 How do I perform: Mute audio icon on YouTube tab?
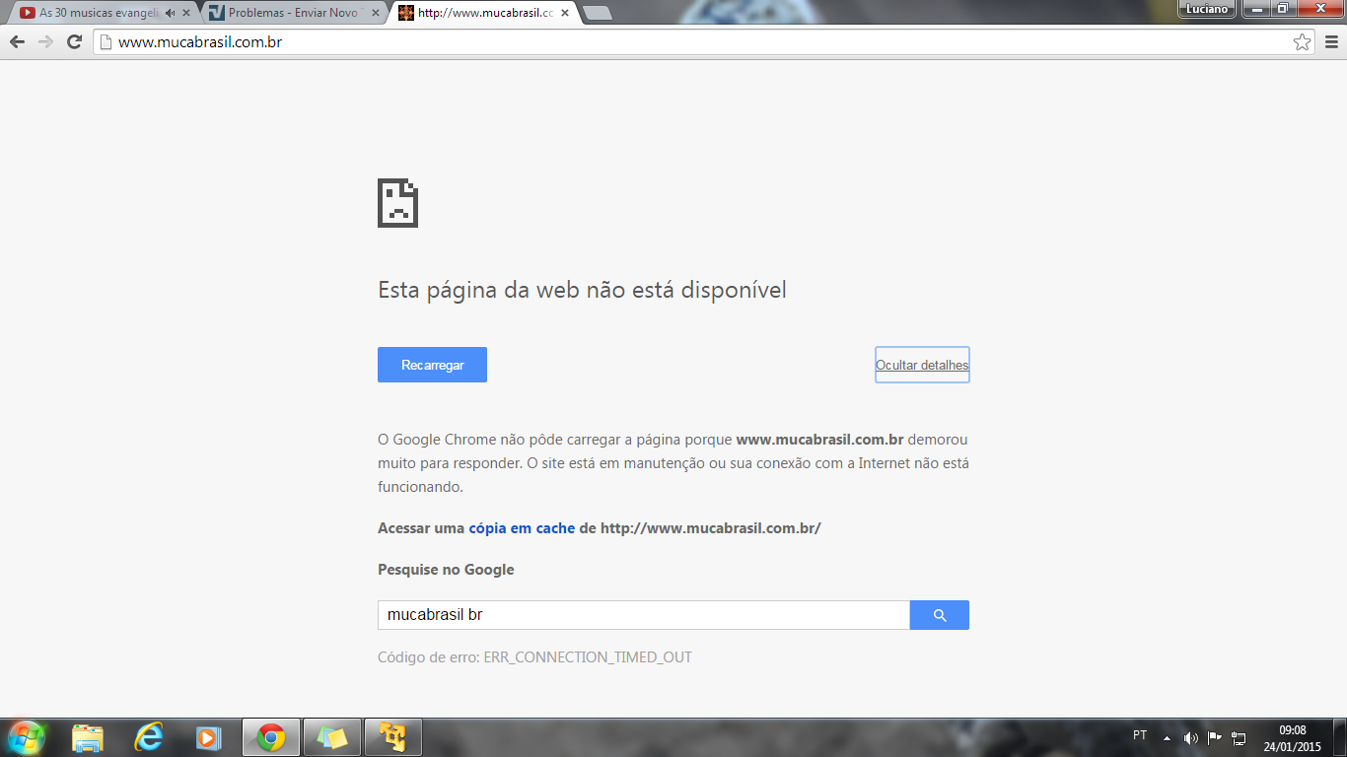coord(171,13)
